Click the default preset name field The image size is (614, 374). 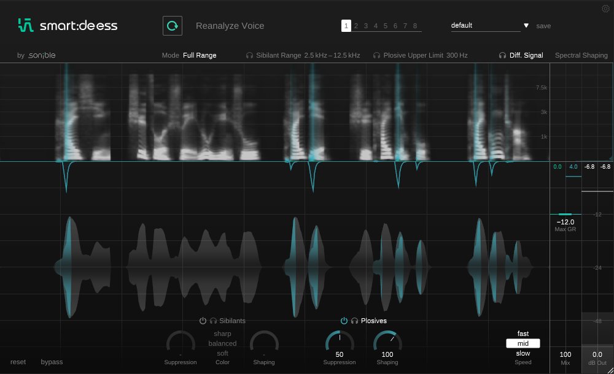(486, 25)
